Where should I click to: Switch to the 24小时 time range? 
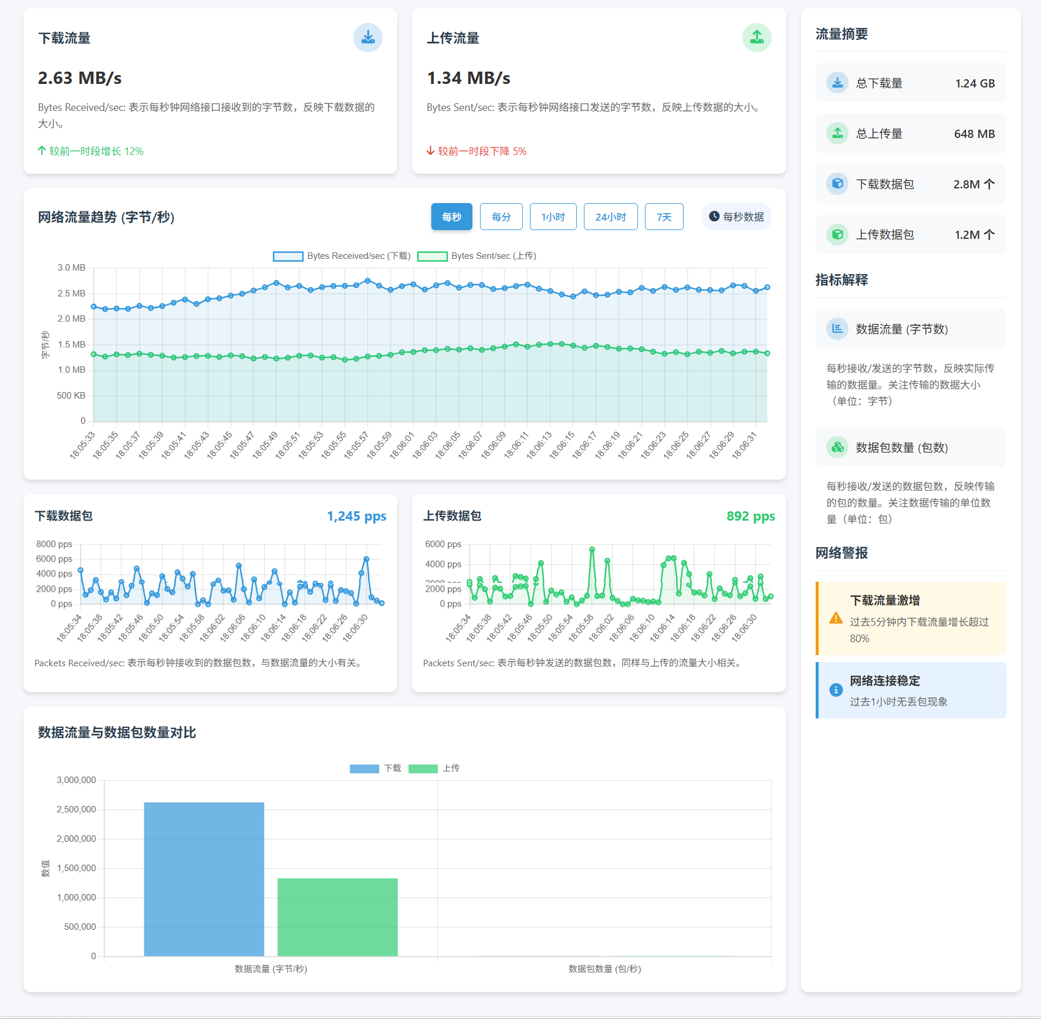click(610, 217)
